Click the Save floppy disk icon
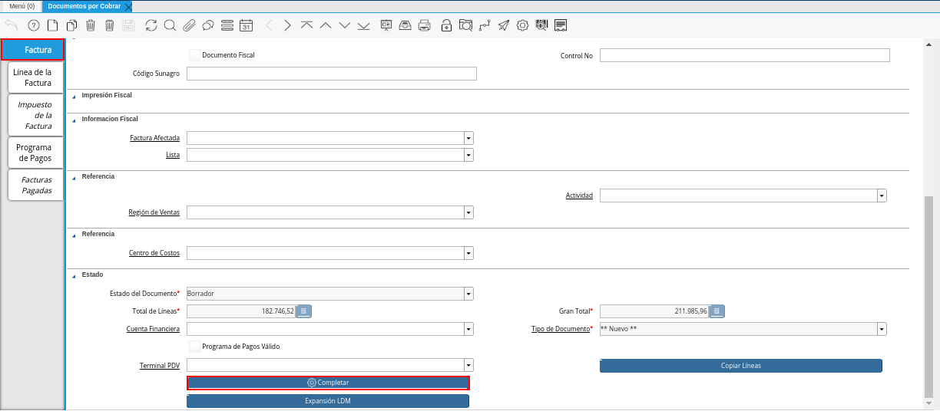This screenshot has height=411, width=940. coord(129,25)
